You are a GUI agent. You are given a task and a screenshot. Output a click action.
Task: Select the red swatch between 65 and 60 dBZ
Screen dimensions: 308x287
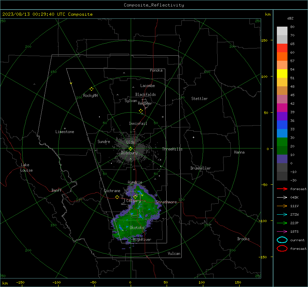282,48
